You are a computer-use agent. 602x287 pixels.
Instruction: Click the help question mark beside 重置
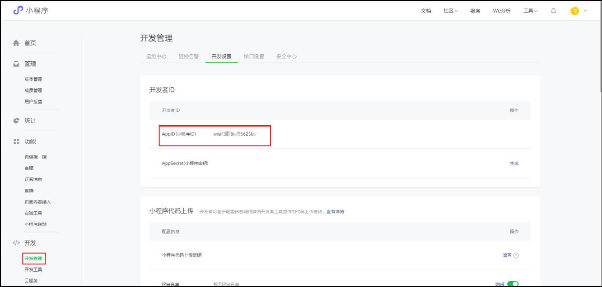pos(516,255)
